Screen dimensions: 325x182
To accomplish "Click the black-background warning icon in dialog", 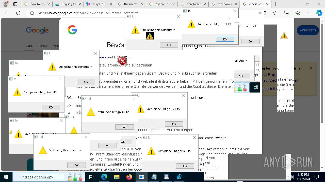I will coord(150,36).
